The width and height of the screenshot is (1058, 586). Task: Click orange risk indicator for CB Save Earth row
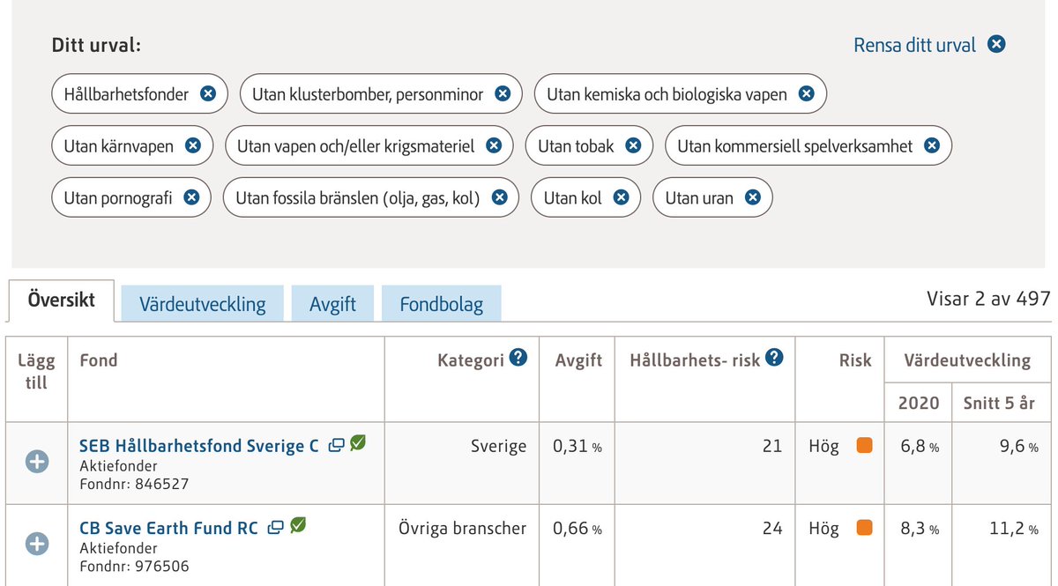pos(864,528)
